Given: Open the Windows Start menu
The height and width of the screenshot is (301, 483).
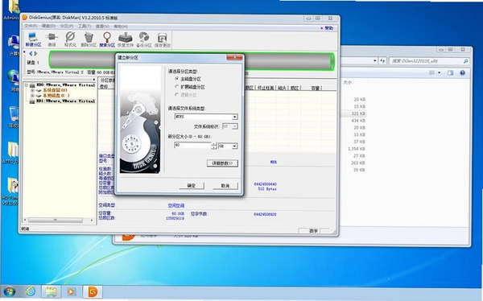Looking at the screenshot, I should (9, 292).
